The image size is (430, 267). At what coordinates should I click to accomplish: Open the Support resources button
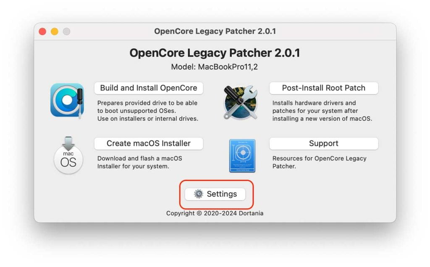[x=324, y=143]
